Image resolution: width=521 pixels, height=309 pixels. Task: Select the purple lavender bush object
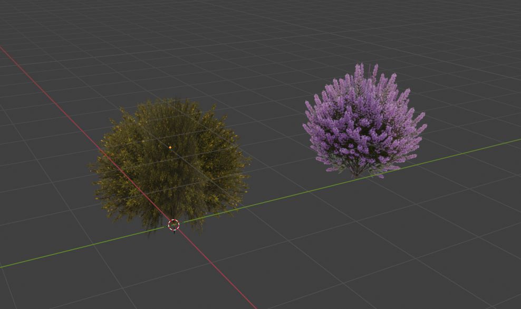pyautogui.click(x=364, y=121)
